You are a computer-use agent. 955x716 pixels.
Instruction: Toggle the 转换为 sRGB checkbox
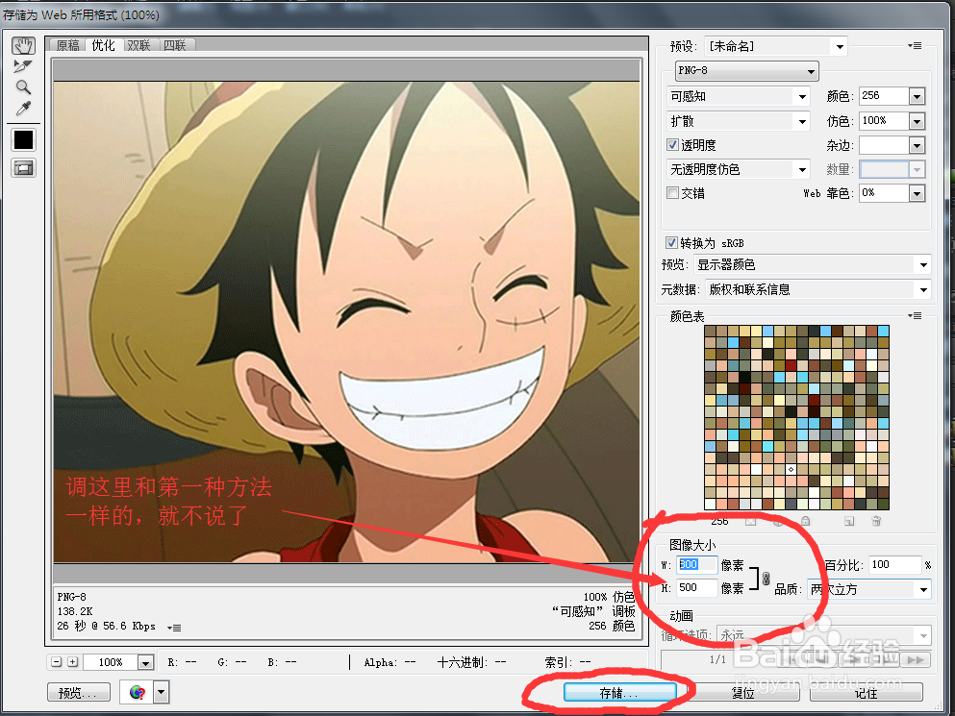point(671,243)
